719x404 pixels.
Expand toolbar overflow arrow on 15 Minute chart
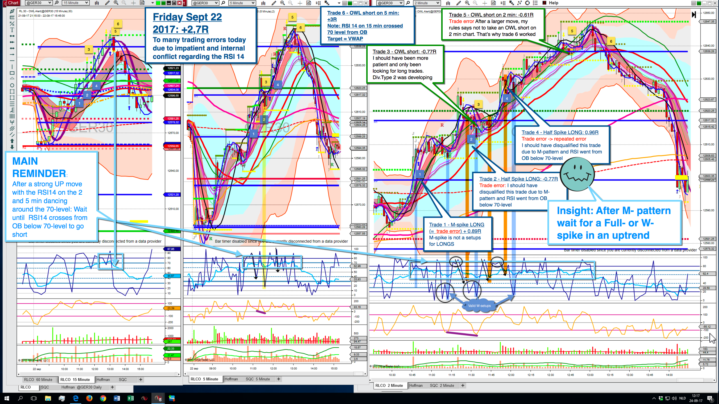tap(153, 3)
